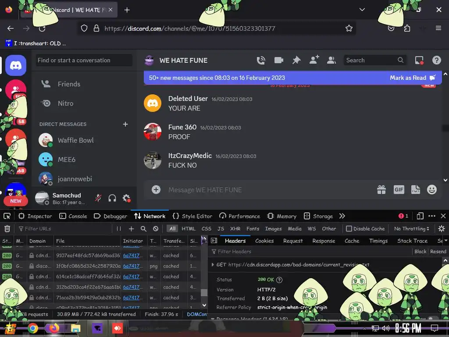Open Discord help icon
Screen dimensions: 449x337
[436, 60]
